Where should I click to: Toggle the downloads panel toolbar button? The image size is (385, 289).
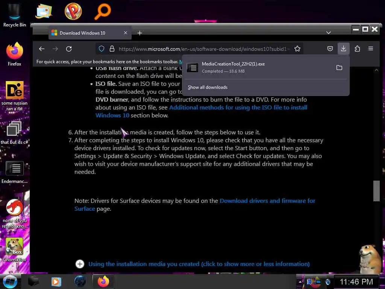(x=344, y=49)
